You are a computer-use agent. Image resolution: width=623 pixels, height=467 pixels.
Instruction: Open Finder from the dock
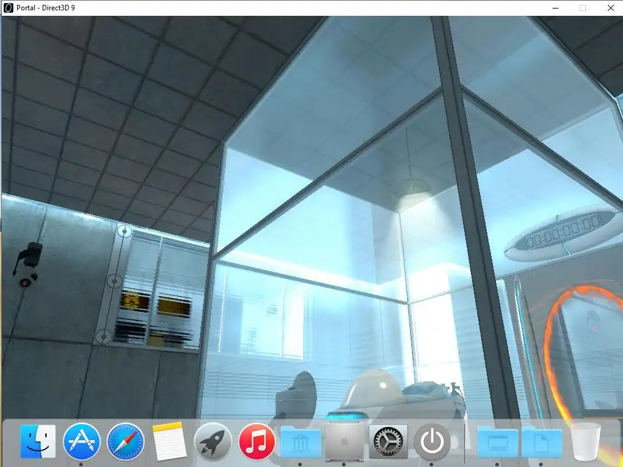click(38, 441)
